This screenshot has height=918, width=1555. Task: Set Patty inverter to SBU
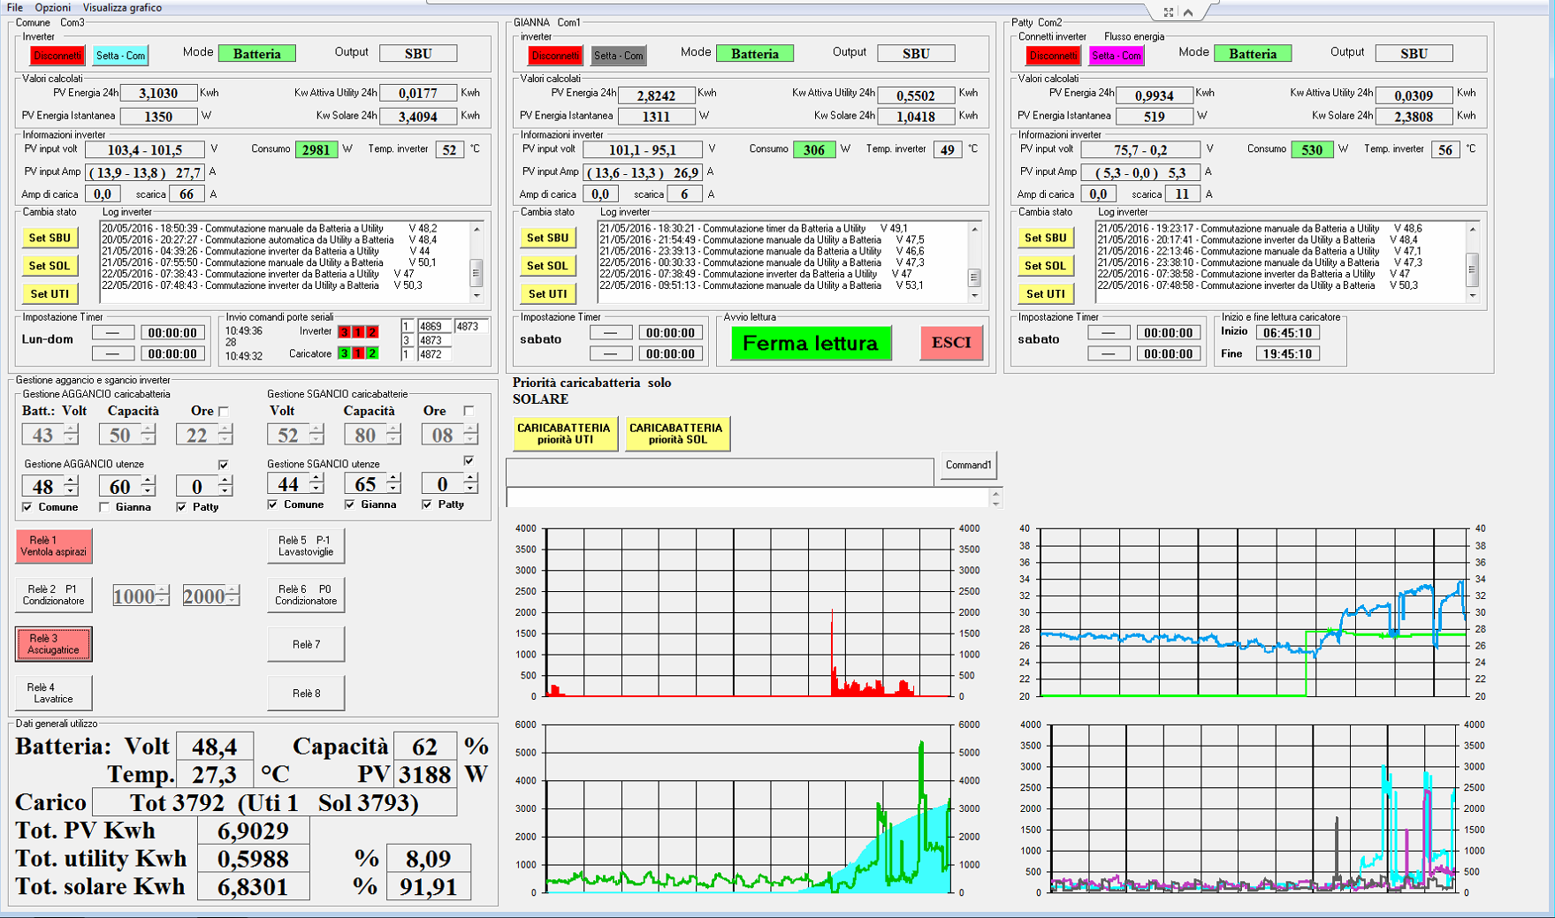click(1046, 238)
